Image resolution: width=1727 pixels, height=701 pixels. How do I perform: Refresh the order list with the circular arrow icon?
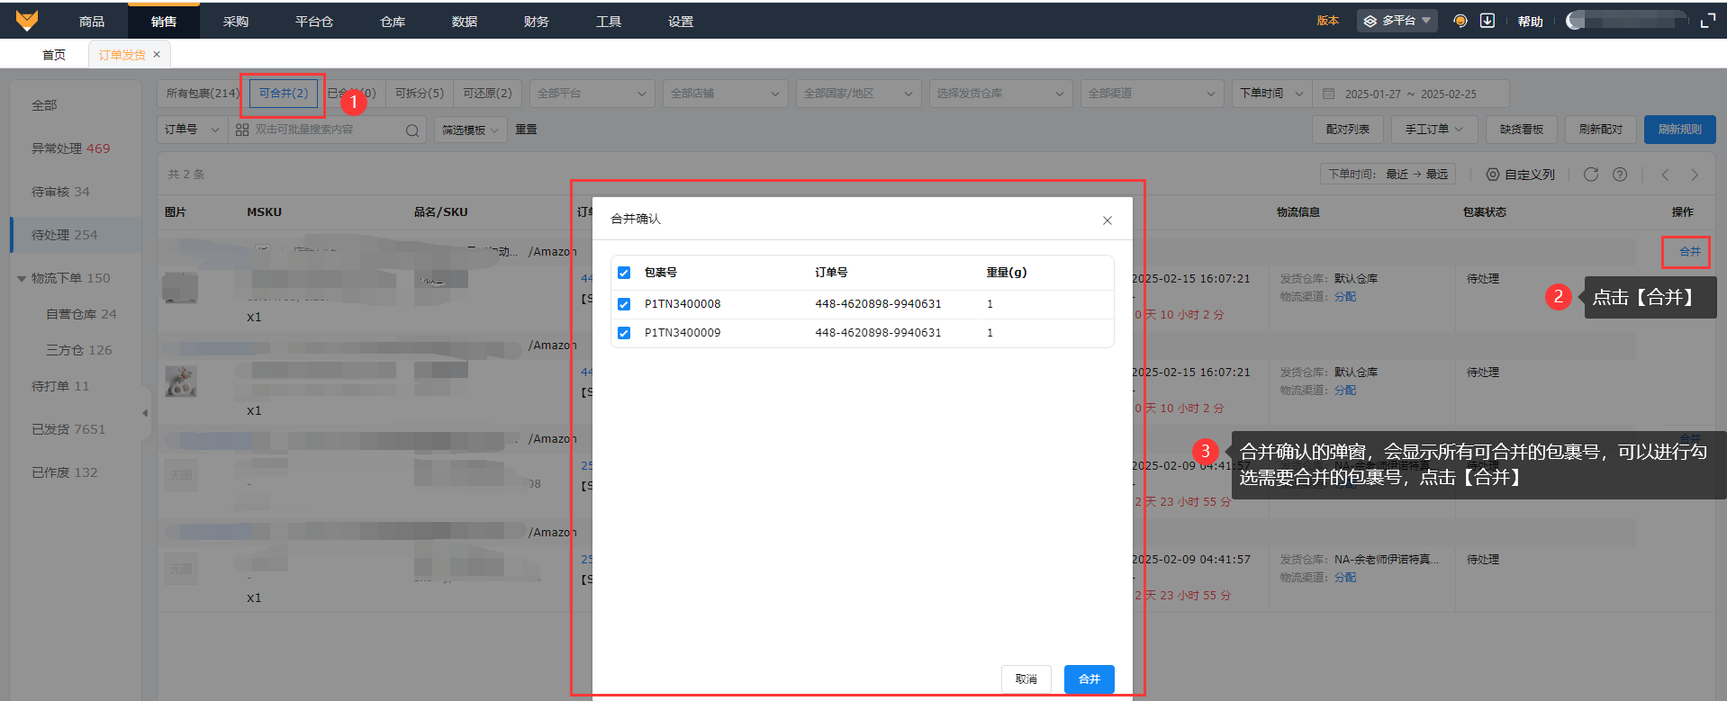pyautogui.click(x=1591, y=175)
